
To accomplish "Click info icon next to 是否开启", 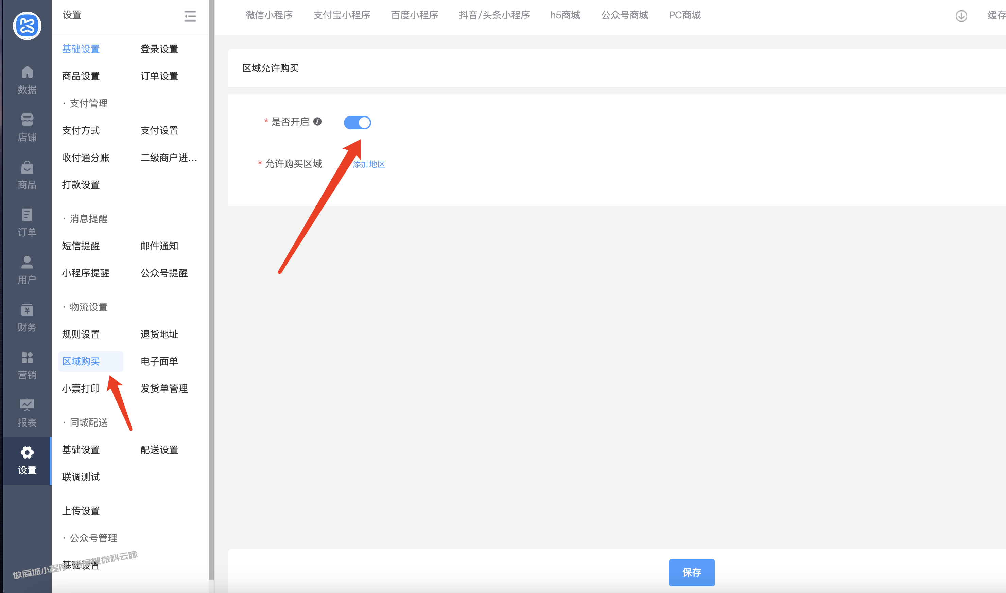I will click(x=317, y=122).
